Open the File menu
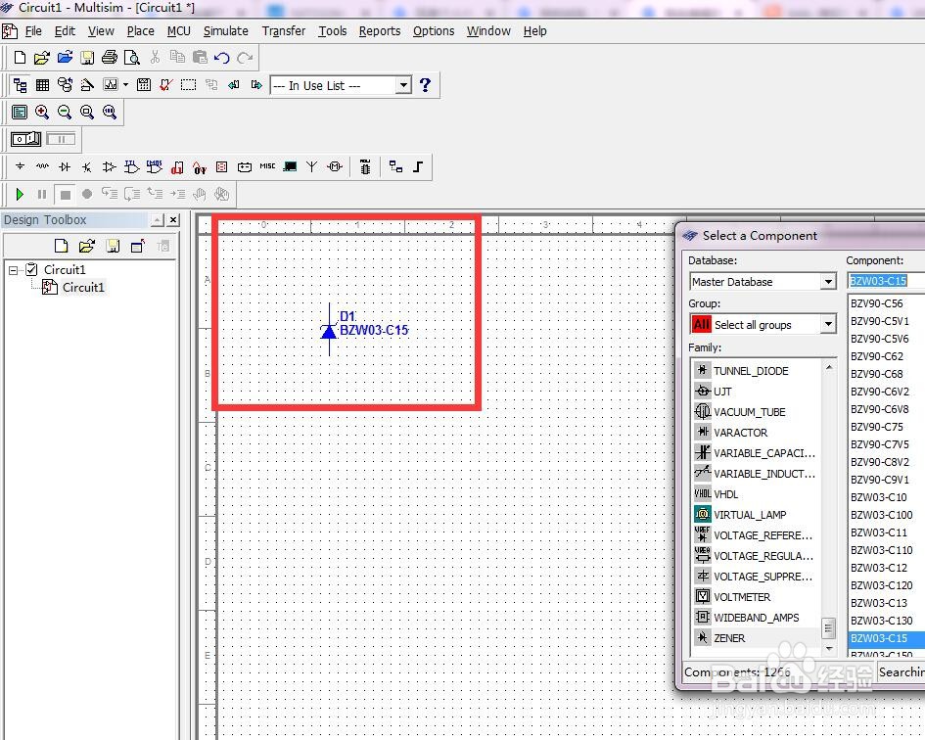This screenshot has height=740, width=925. click(33, 30)
